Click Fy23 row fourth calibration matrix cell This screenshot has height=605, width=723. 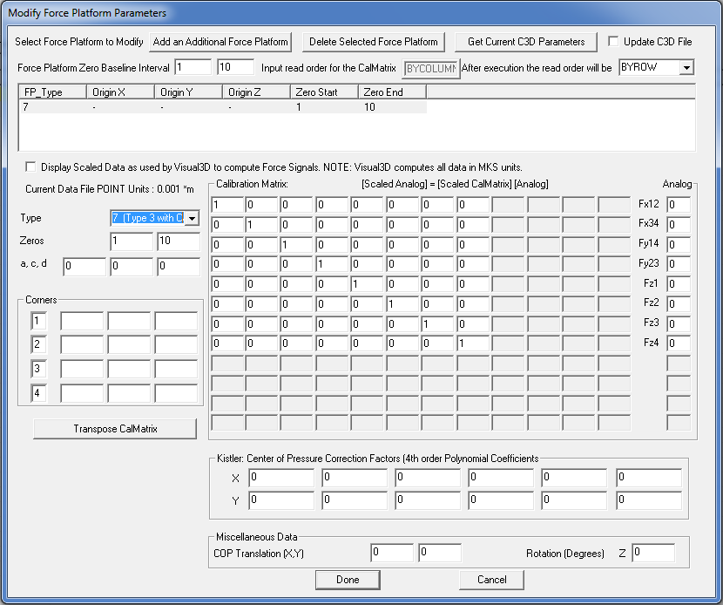[332, 264]
